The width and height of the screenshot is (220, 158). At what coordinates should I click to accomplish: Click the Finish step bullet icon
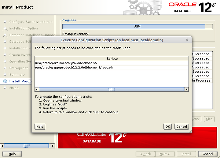[x=5, y=88]
